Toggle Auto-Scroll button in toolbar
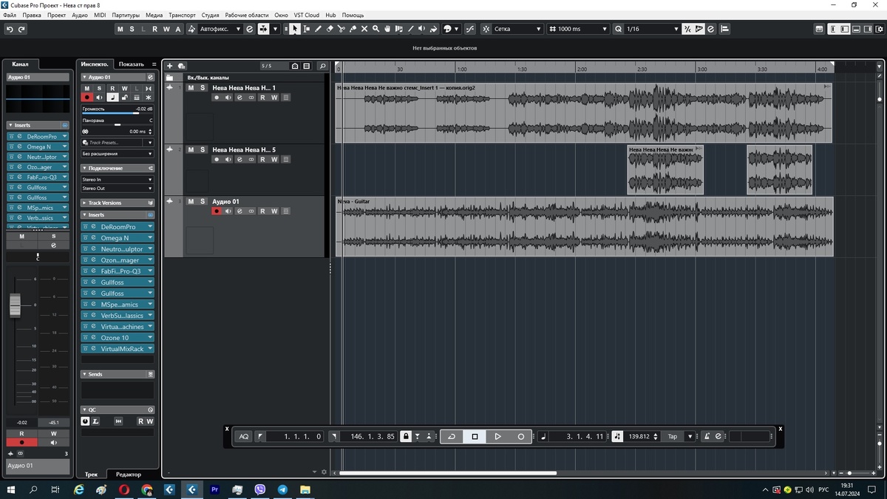Viewport: 887px width, 499px height. coord(262,29)
